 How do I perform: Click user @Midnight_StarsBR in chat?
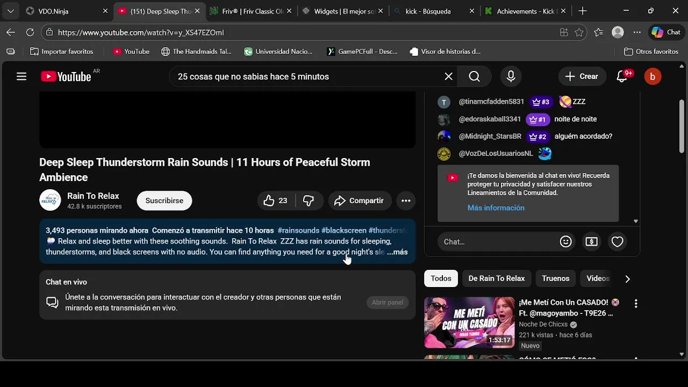point(490,136)
